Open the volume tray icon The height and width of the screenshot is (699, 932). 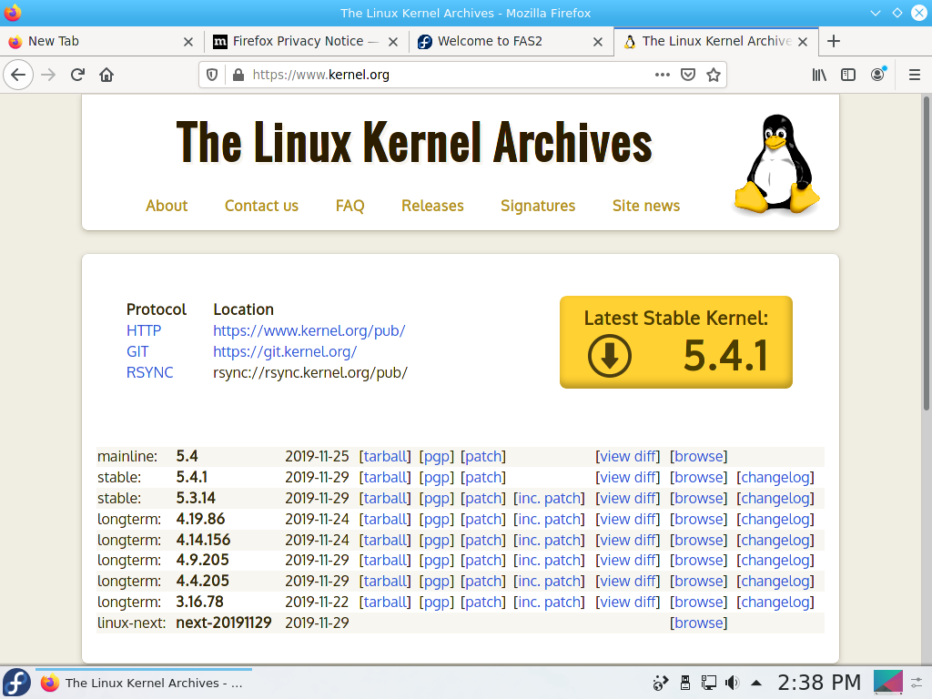coord(733,683)
